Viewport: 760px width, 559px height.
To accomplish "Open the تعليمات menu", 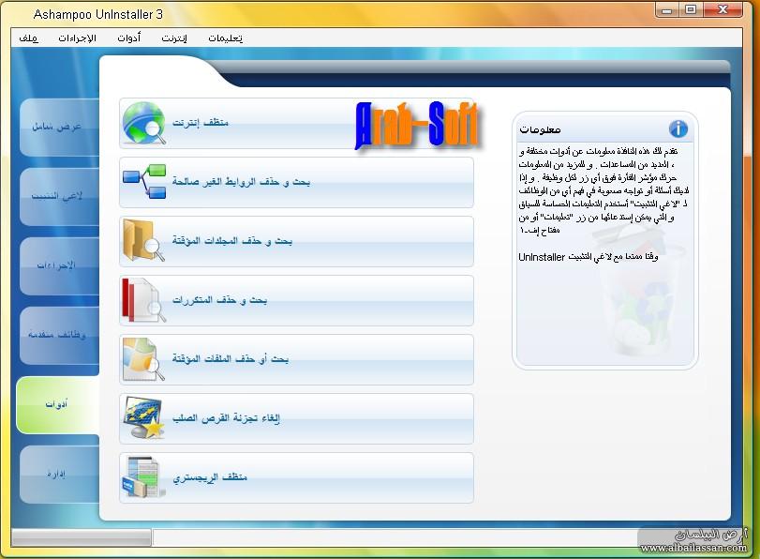I will [226, 38].
